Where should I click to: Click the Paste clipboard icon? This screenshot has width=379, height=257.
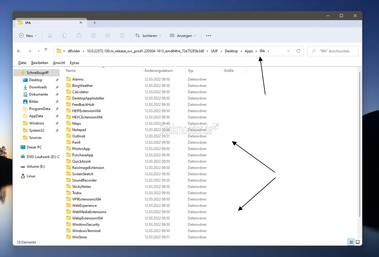(x=79, y=35)
